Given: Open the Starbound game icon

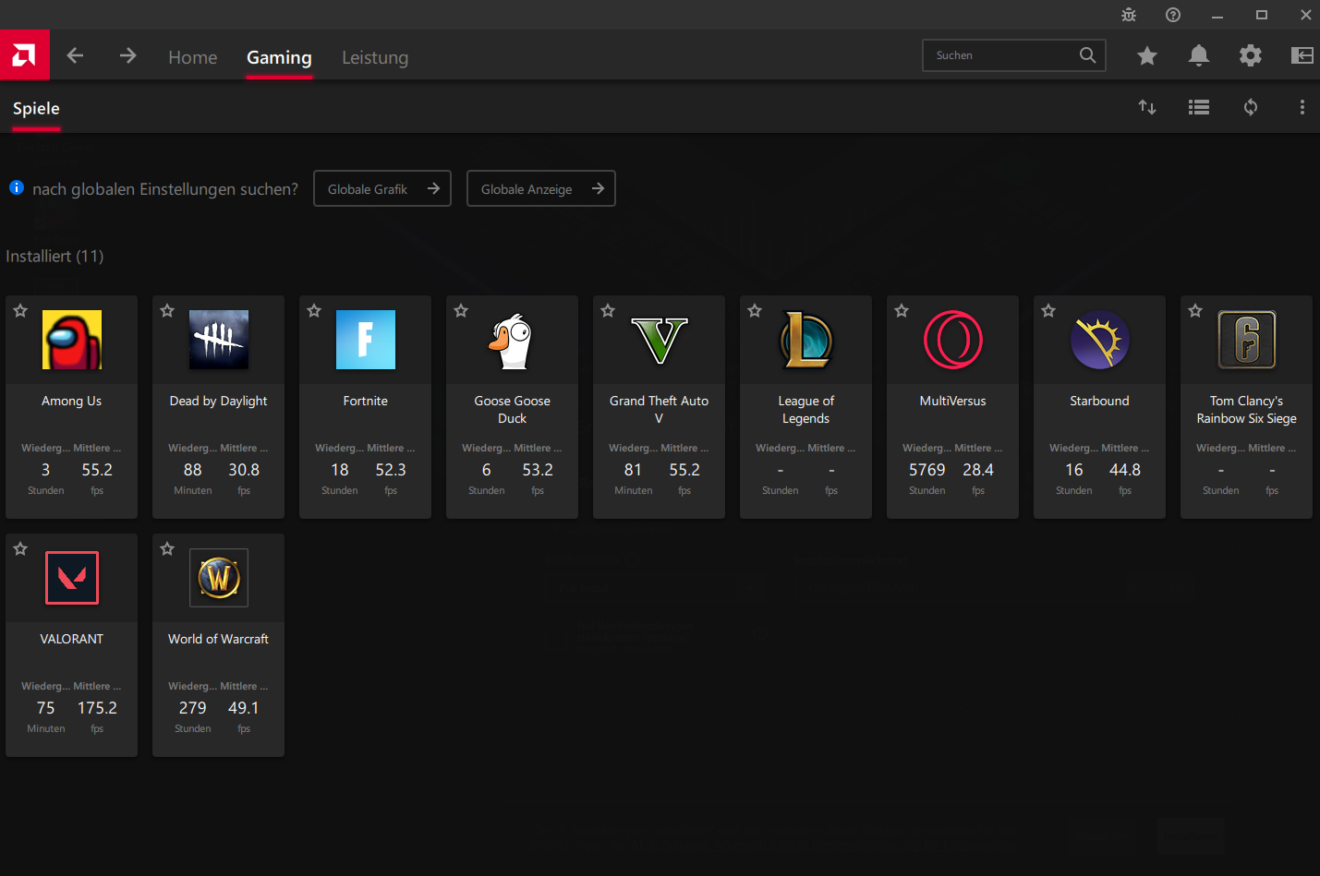Looking at the screenshot, I should click(x=1100, y=340).
